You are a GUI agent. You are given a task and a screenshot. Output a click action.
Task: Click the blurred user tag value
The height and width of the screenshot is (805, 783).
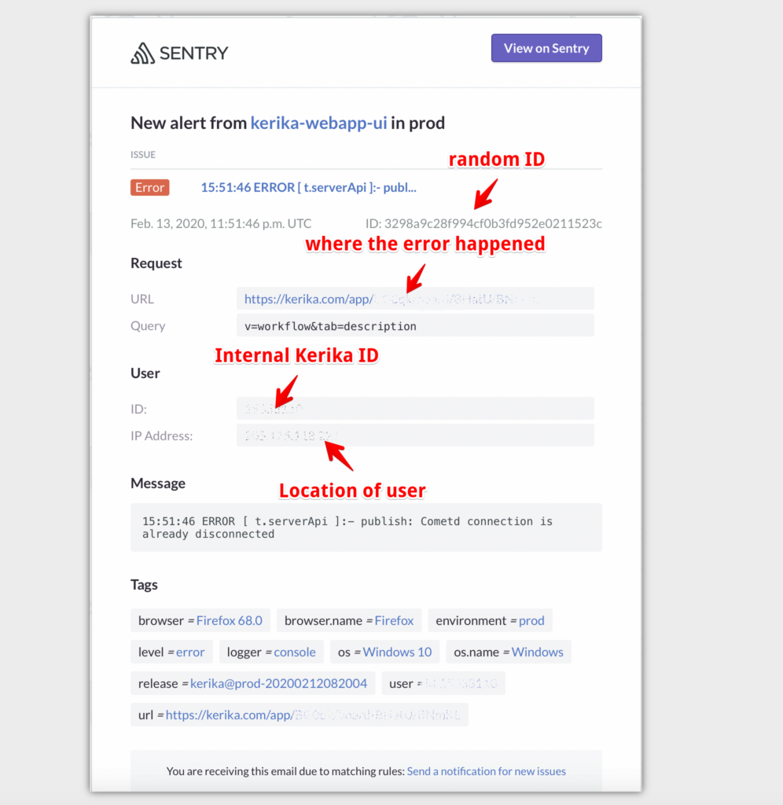[461, 684]
